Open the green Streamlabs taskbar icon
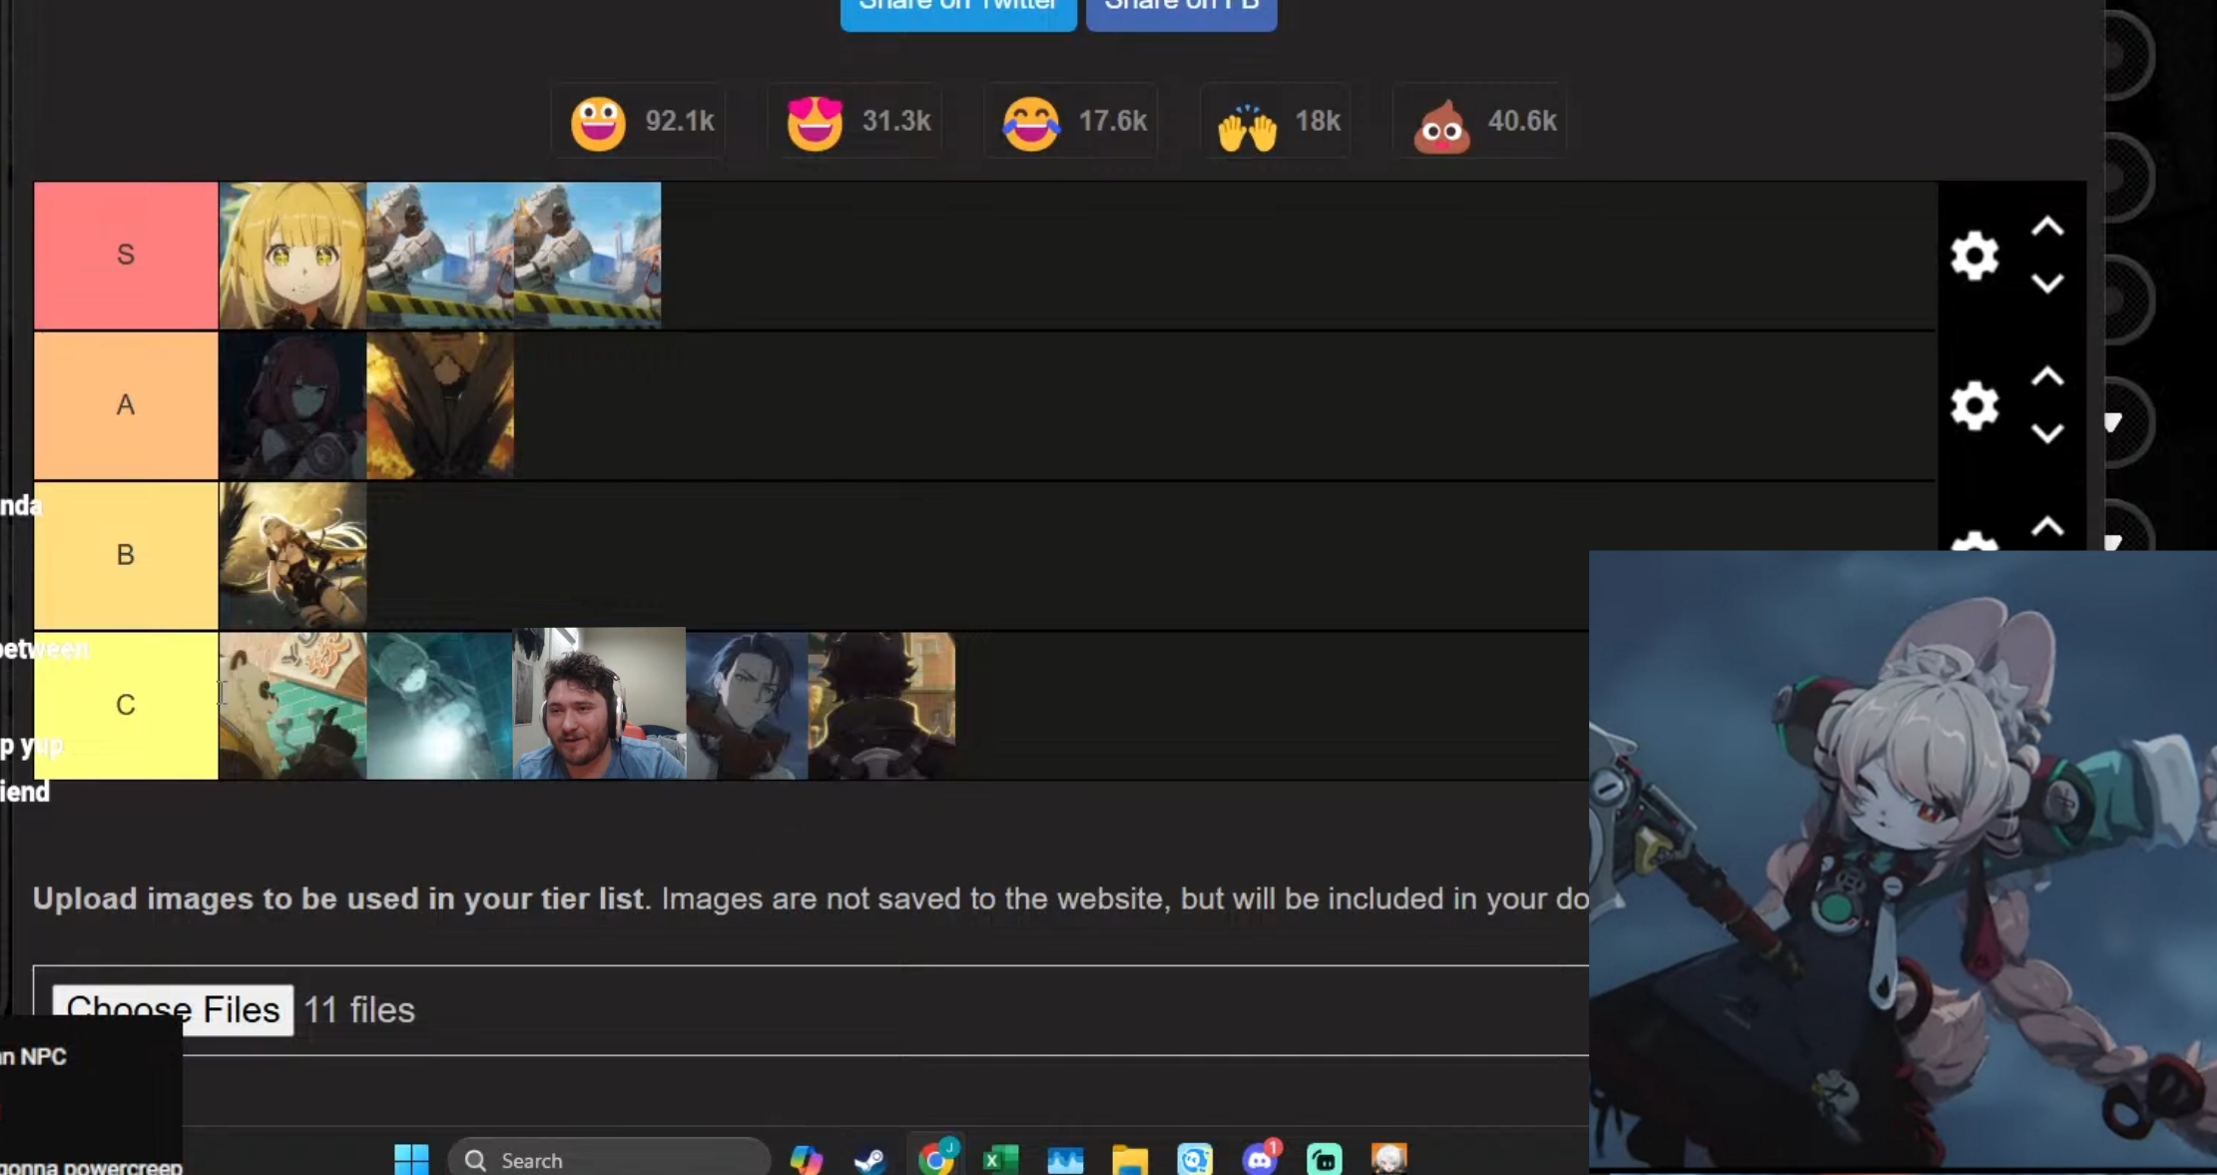 tap(1325, 1159)
